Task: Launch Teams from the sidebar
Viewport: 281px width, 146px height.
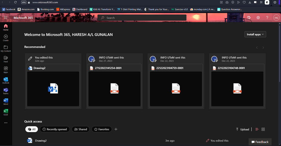Action: pos(6,91)
